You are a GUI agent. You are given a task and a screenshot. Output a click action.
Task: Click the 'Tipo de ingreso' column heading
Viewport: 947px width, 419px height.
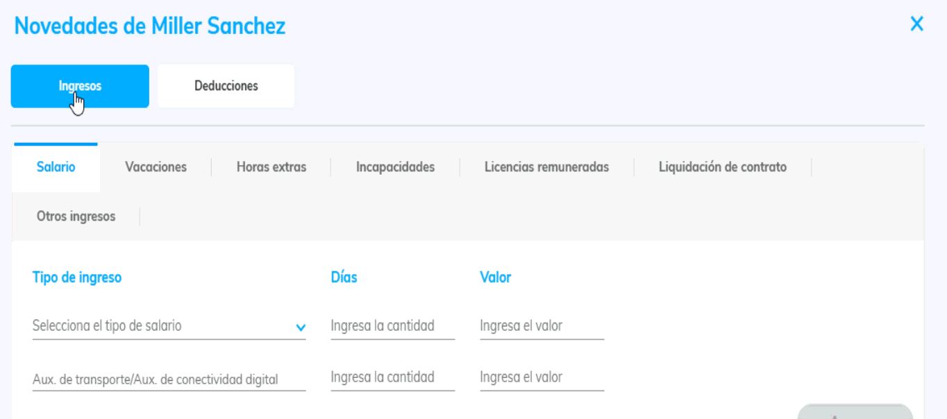coord(77,277)
